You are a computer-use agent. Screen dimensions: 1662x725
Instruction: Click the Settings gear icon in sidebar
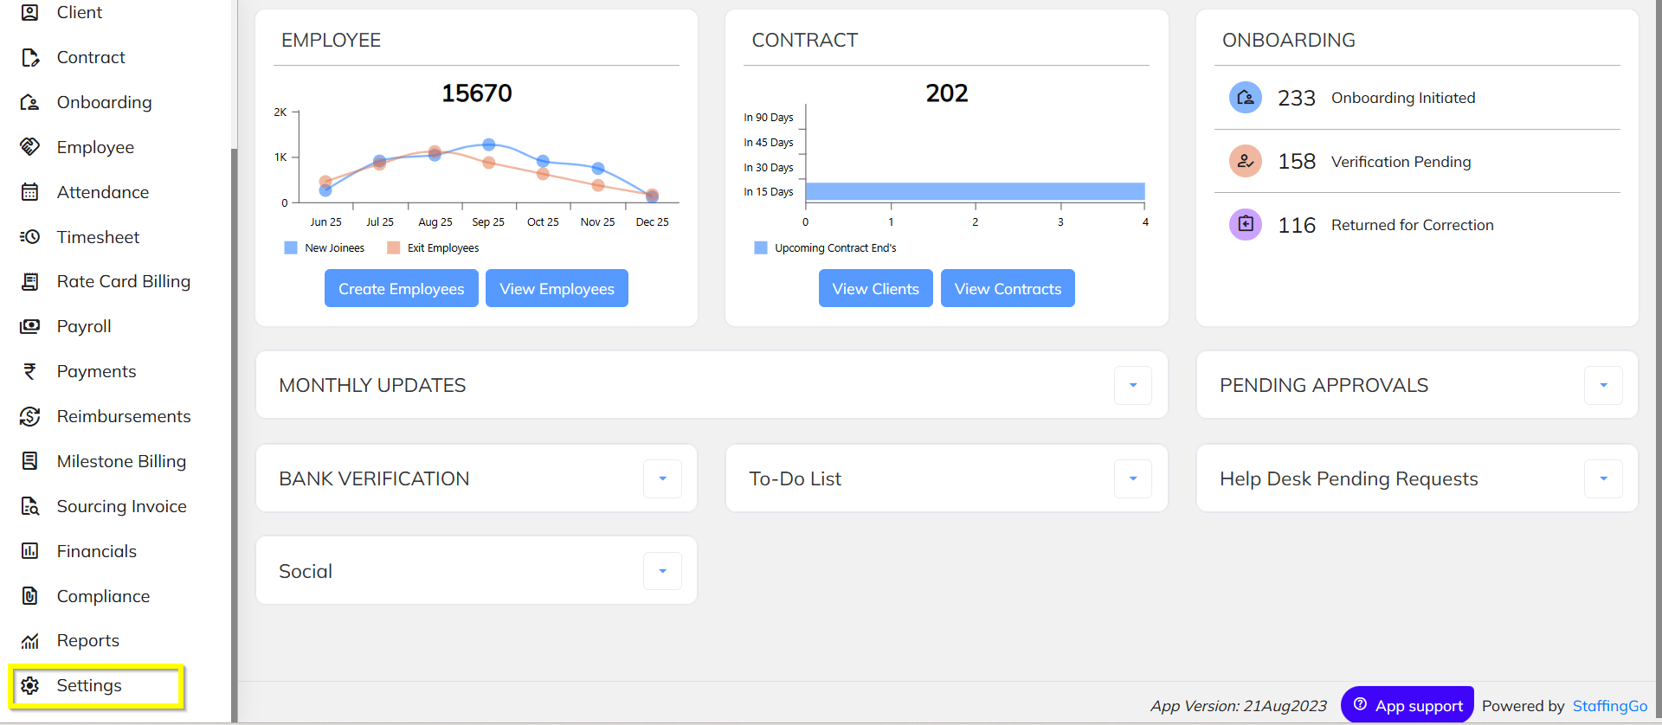pyautogui.click(x=30, y=686)
